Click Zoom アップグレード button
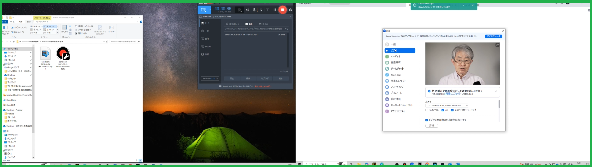 click(x=494, y=36)
